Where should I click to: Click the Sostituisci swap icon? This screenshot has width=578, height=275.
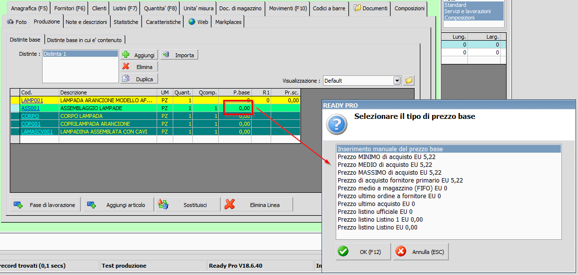(163, 204)
